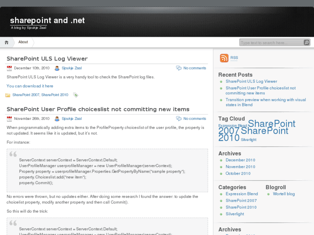Click the text So this will do the trick:
Screen dimensions: 314x235
click(27, 211)
